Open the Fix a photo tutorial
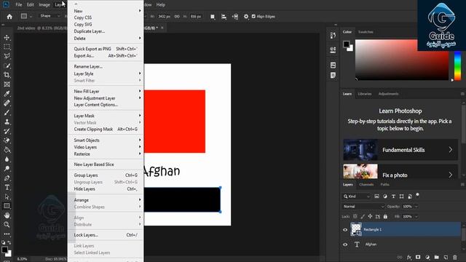The image size is (466, 262). pos(400,172)
